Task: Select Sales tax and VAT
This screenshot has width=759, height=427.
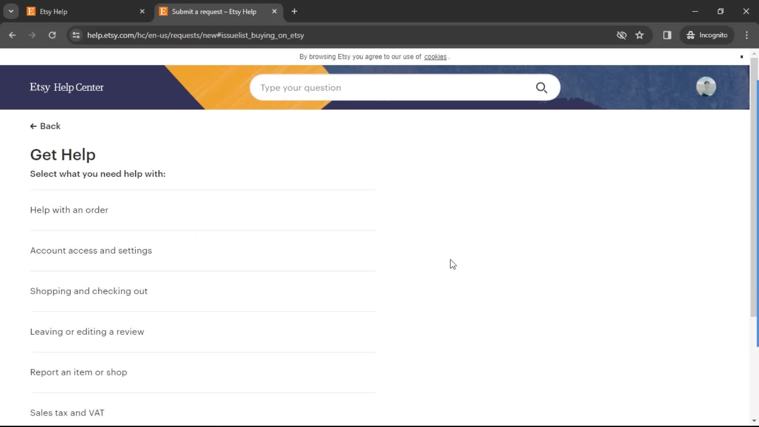Action: click(203, 413)
